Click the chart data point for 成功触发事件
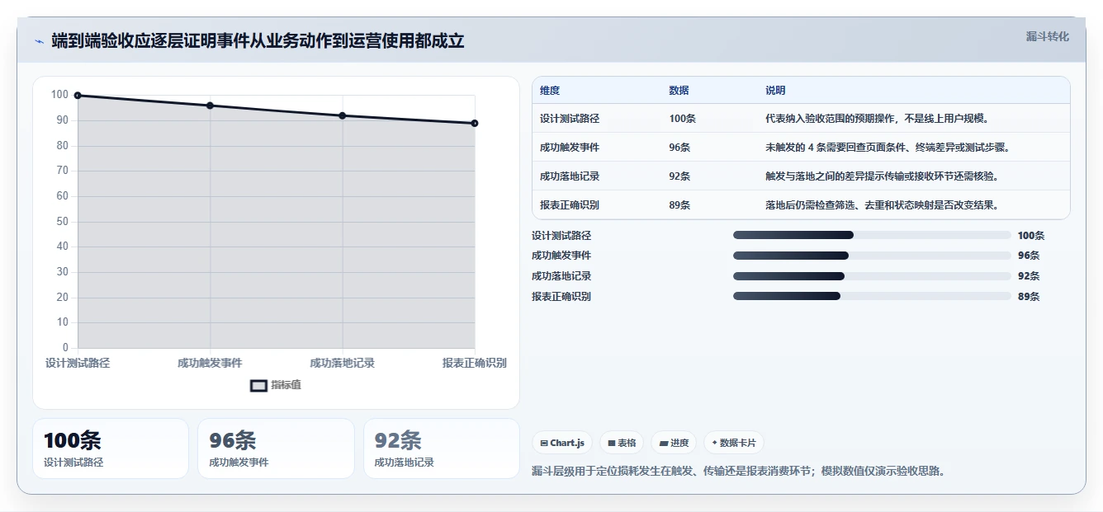The width and height of the screenshot is (1103, 512). [210, 106]
